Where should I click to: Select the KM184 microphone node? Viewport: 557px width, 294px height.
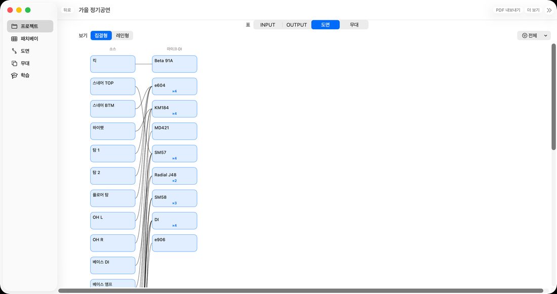(x=174, y=109)
